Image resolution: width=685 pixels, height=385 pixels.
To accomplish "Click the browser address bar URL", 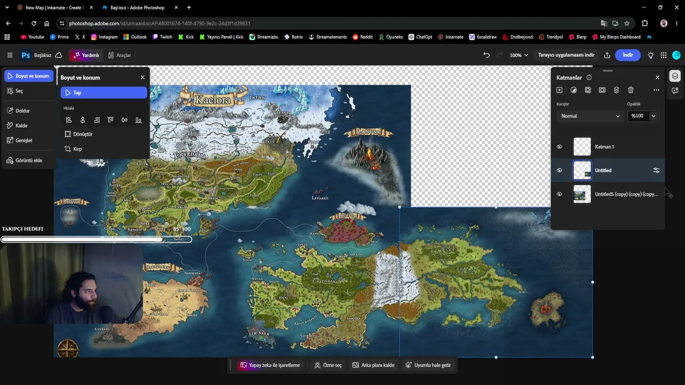I will point(159,24).
